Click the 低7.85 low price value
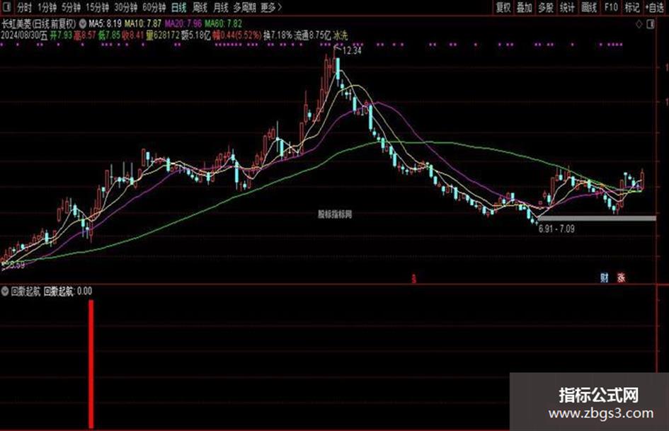 pos(109,35)
